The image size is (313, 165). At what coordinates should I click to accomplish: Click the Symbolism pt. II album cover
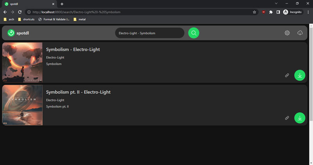click(x=22, y=105)
